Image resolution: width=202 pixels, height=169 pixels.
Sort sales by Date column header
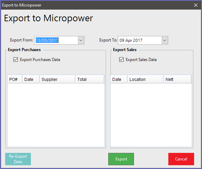click(119, 80)
